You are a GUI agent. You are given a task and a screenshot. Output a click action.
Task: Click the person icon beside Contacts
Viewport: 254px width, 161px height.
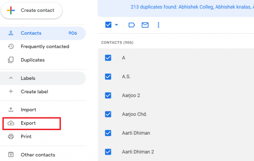11,33
